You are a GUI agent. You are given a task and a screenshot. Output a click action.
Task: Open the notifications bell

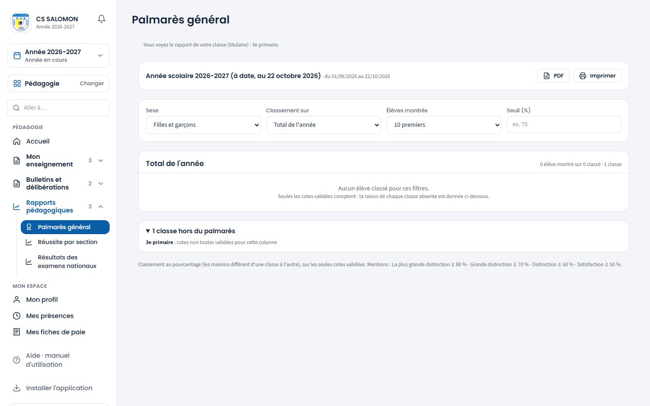(x=102, y=19)
